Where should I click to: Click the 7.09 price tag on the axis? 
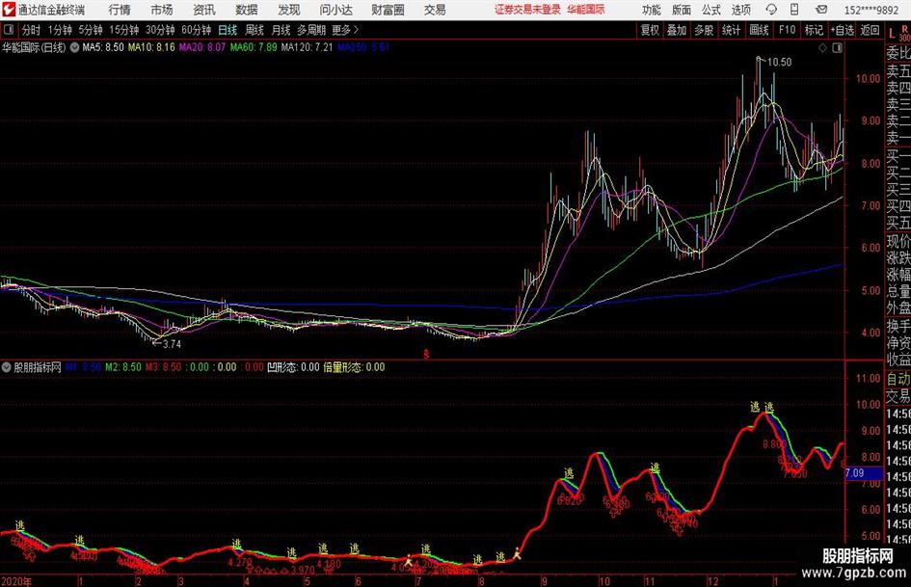click(863, 473)
